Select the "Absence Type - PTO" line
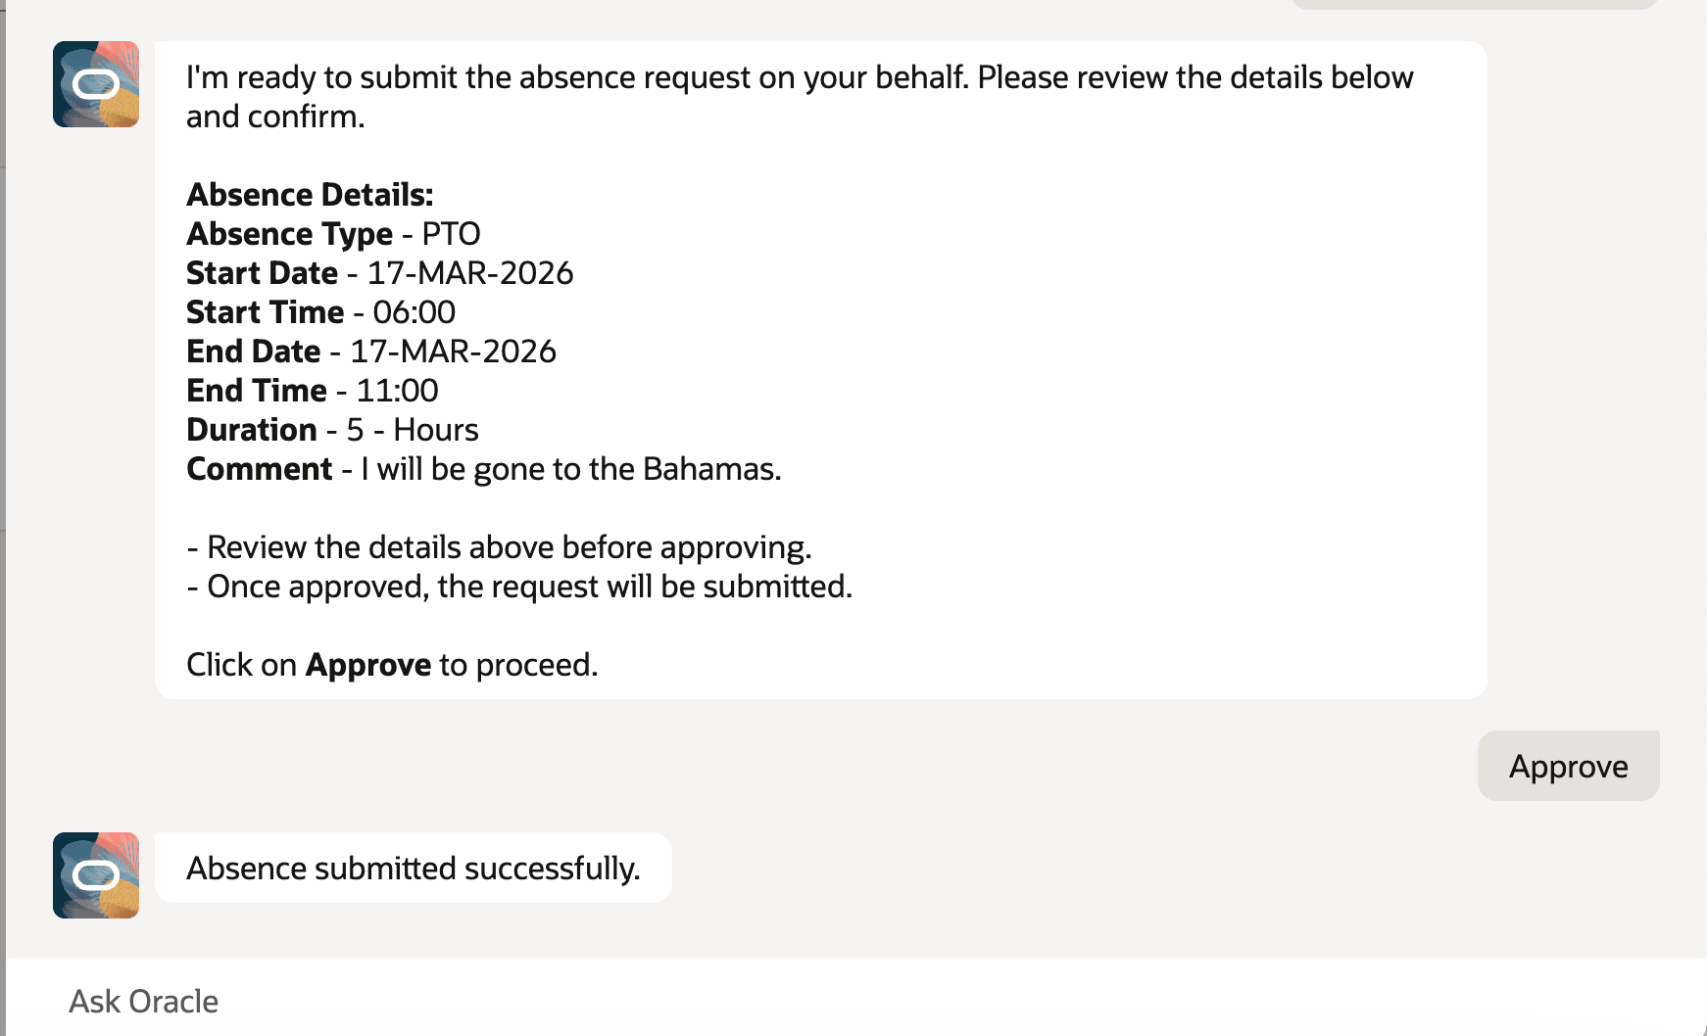 [333, 233]
